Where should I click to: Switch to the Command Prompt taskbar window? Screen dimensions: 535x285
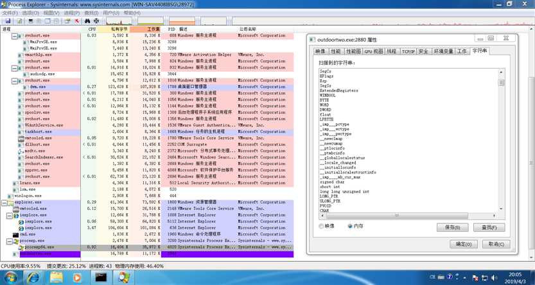(x=101, y=277)
